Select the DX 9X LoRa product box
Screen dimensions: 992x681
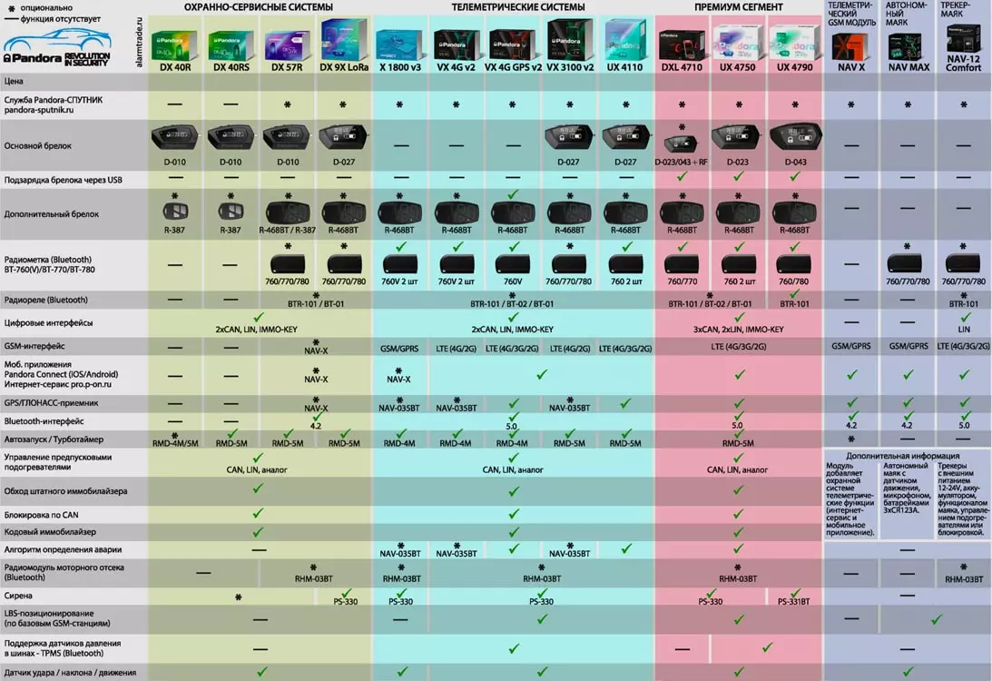pos(344,39)
